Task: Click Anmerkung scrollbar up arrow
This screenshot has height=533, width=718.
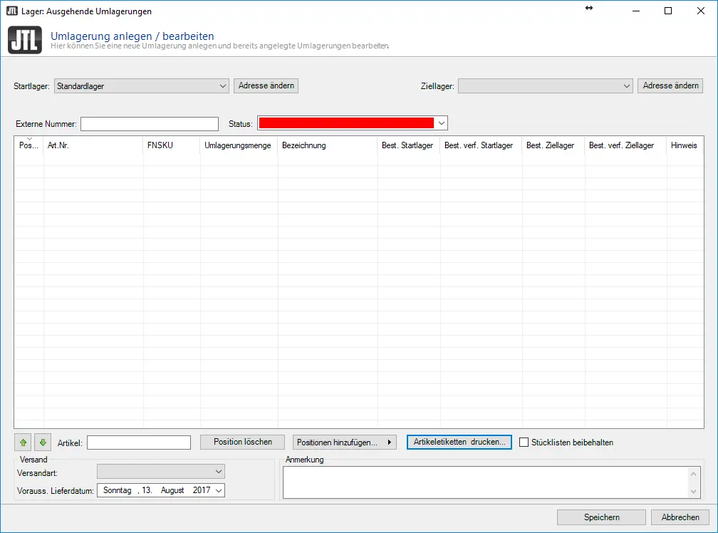Action: coord(693,473)
